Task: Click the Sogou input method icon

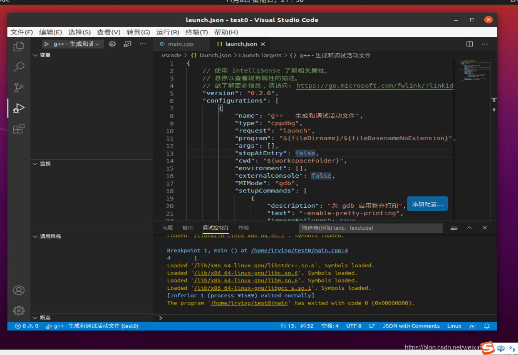Action: click(x=488, y=348)
